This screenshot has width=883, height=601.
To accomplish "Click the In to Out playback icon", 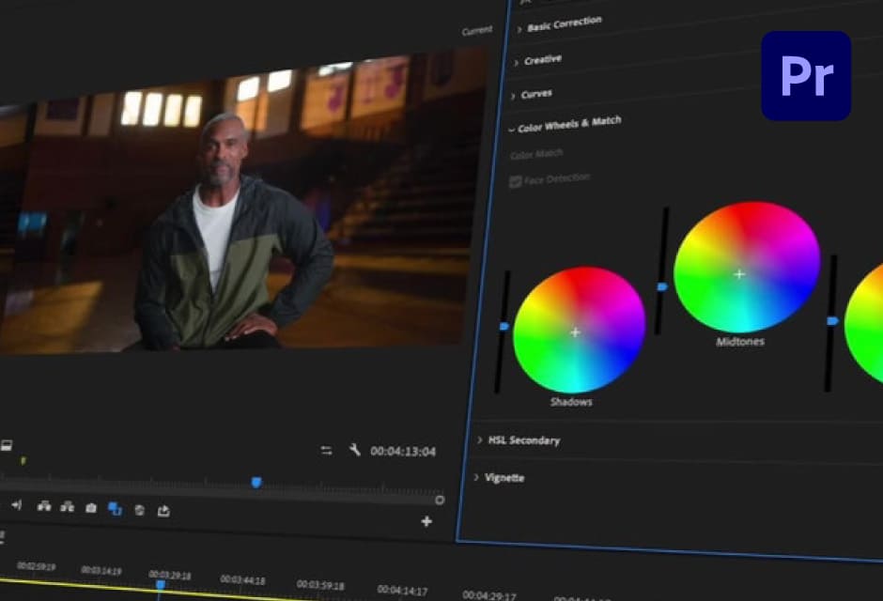I will pos(16,504).
